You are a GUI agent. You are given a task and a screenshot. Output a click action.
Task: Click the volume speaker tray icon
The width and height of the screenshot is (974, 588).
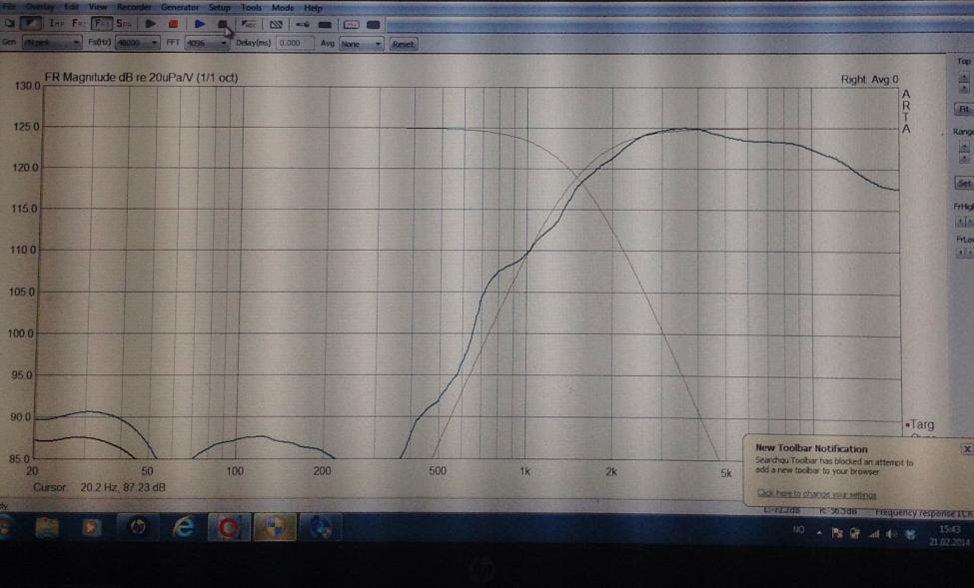point(891,534)
